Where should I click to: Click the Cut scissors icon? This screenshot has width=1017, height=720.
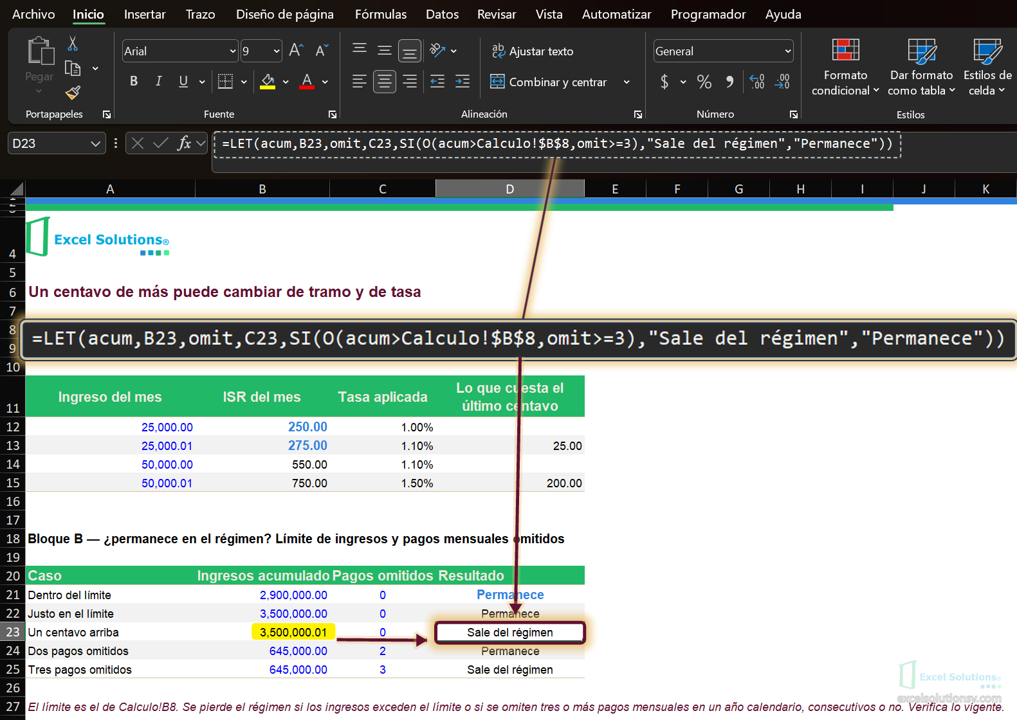point(73,44)
